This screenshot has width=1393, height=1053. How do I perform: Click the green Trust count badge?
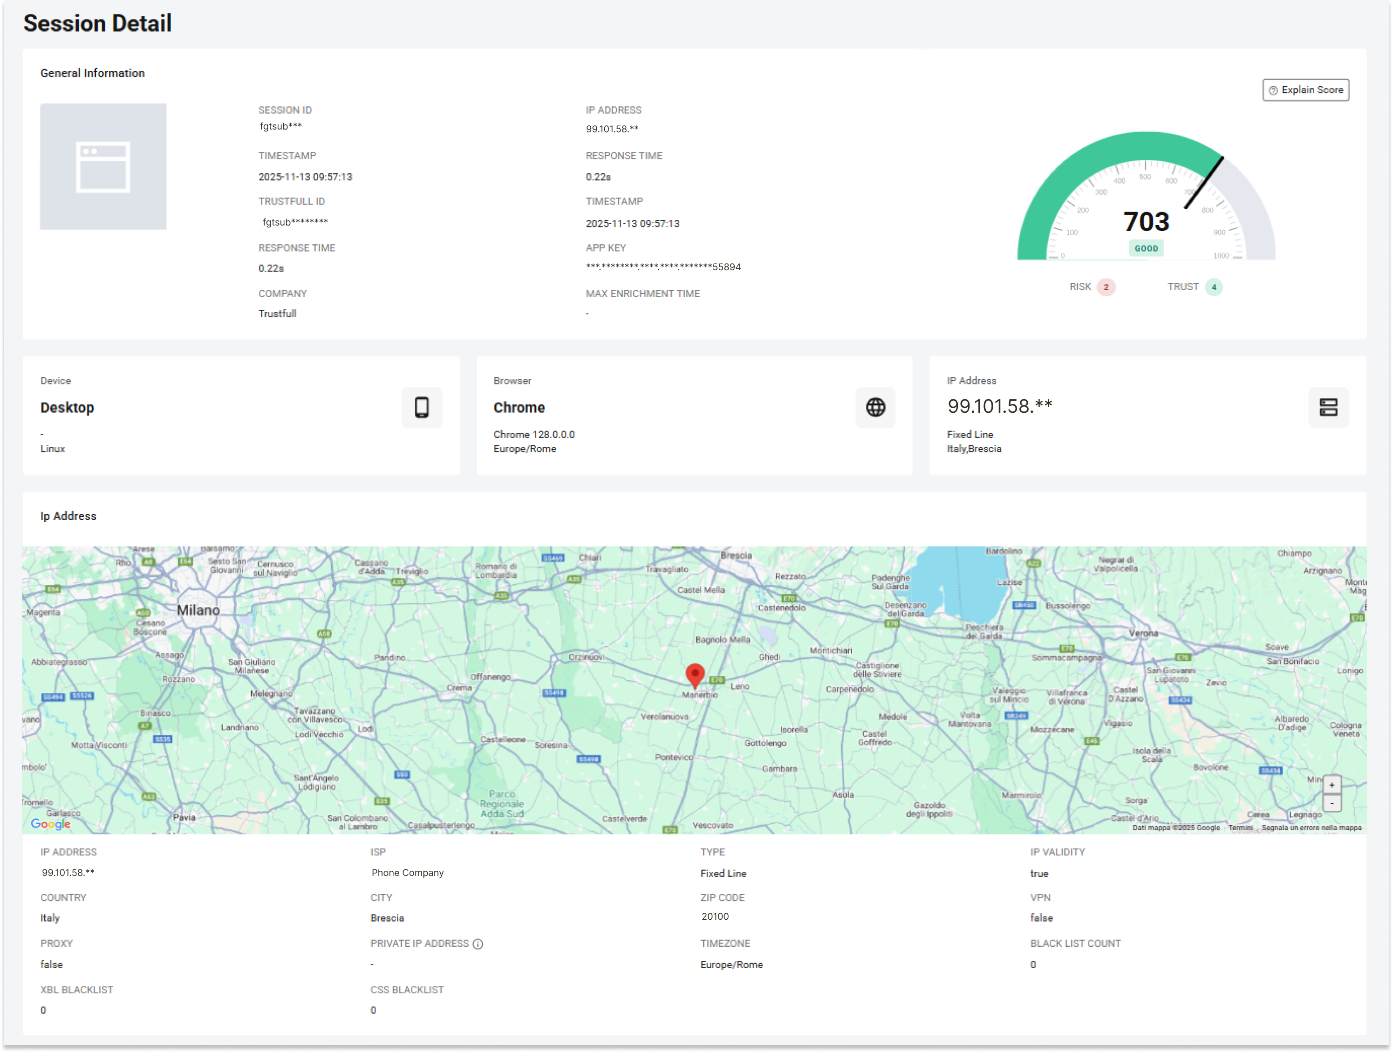(x=1214, y=287)
